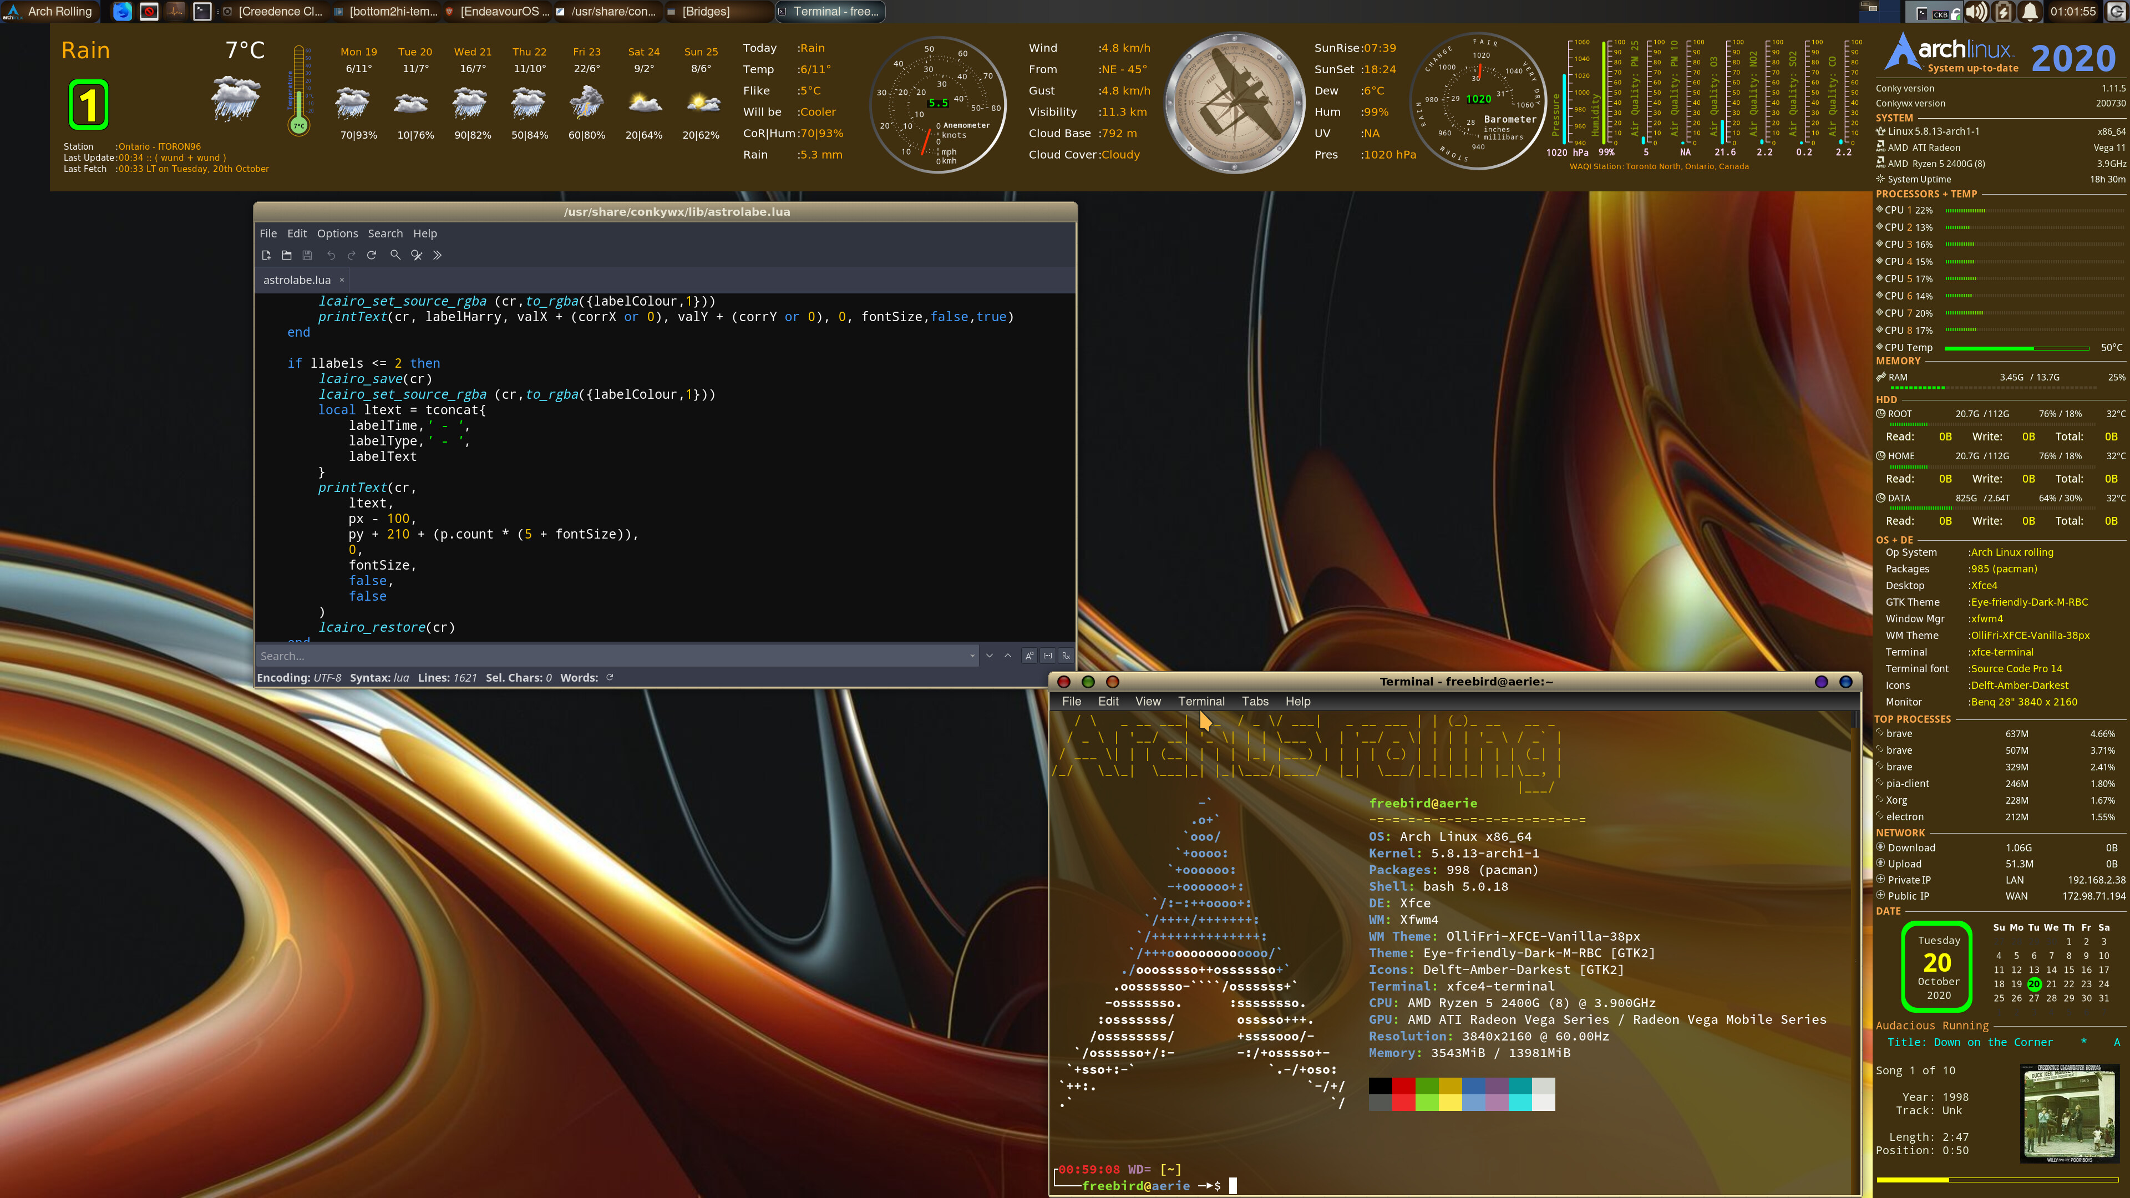Launch the blue browser panel icon
The width and height of the screenshot is (2130, 1198).
pos(121,12)
